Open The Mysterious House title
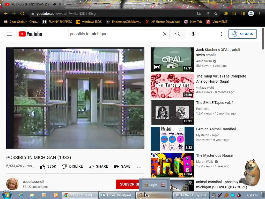This screenshot has height=199, width=265. click(214, 155)
